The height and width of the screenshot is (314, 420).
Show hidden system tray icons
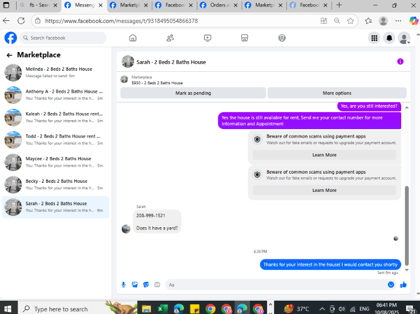(322, 309)
